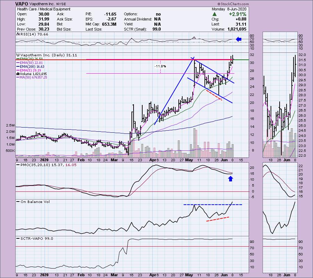This screenshot has width=313, height=278.
Task: Click the Health Care / Medical Equipment sector text
Action: pos(44,9)
